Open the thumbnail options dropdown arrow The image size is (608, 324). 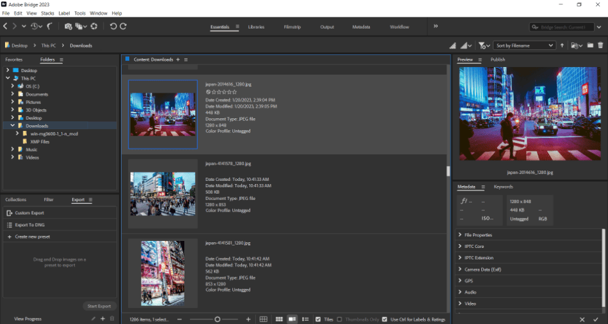pos(470,46)
